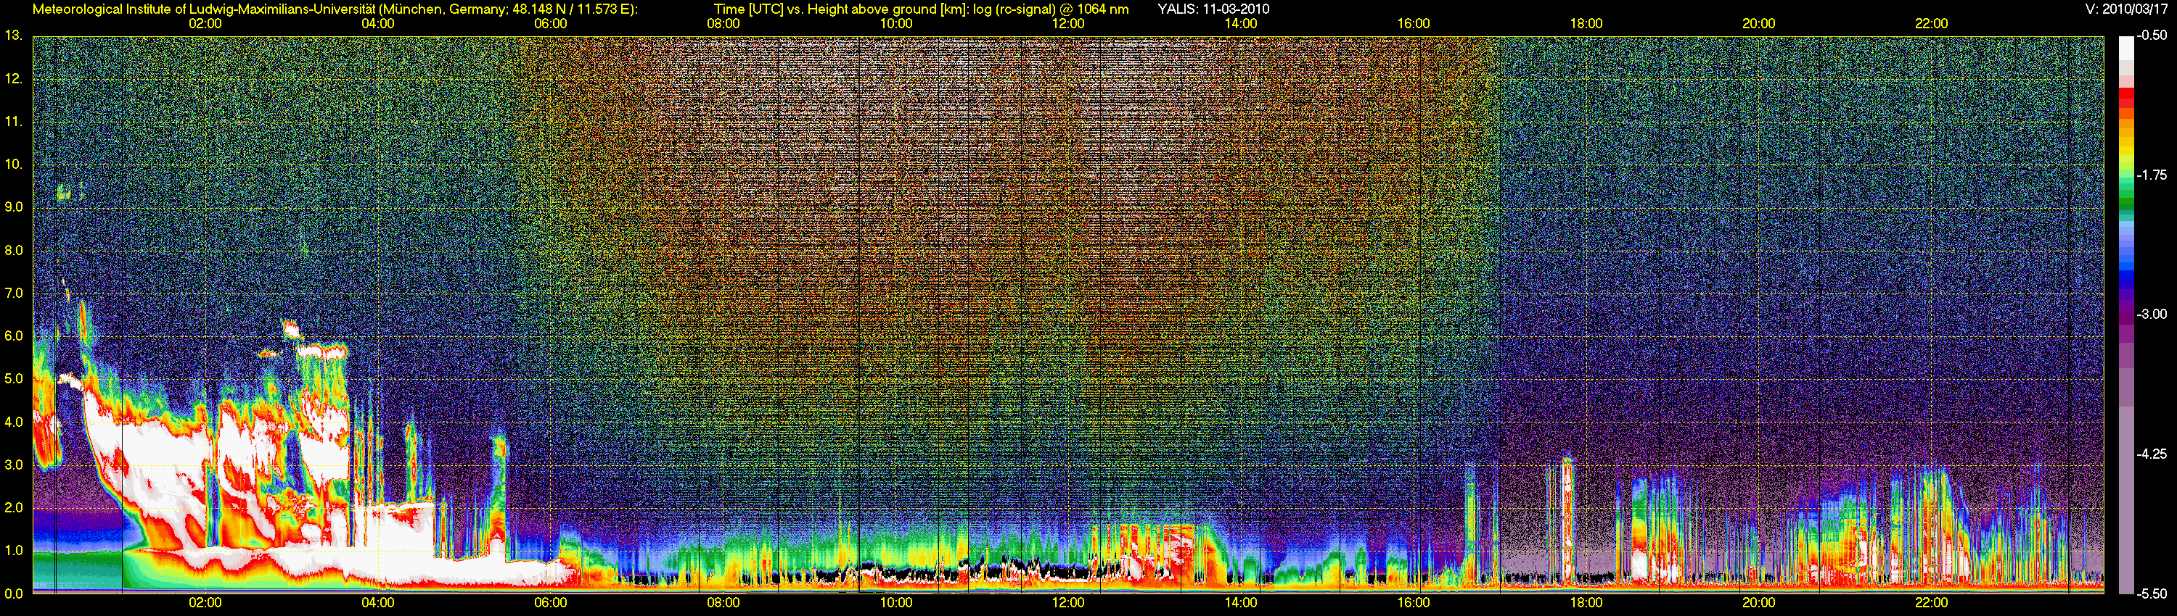
Task: Click the 08:00 label on the top time axis
Action: click(x=723, y=24)
